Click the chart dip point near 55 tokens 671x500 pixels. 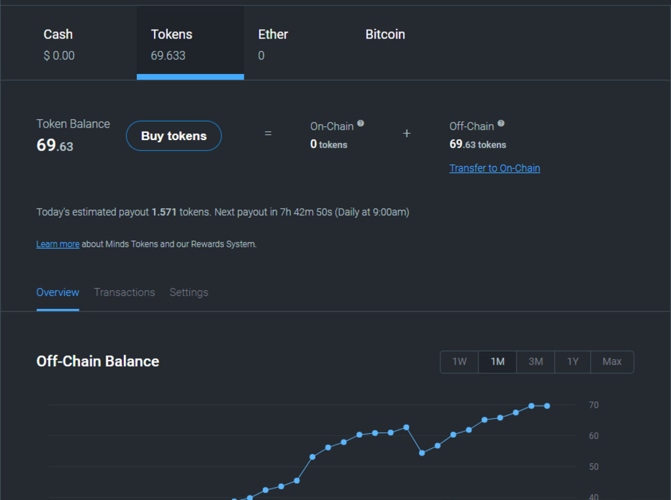tap(422, 453)
